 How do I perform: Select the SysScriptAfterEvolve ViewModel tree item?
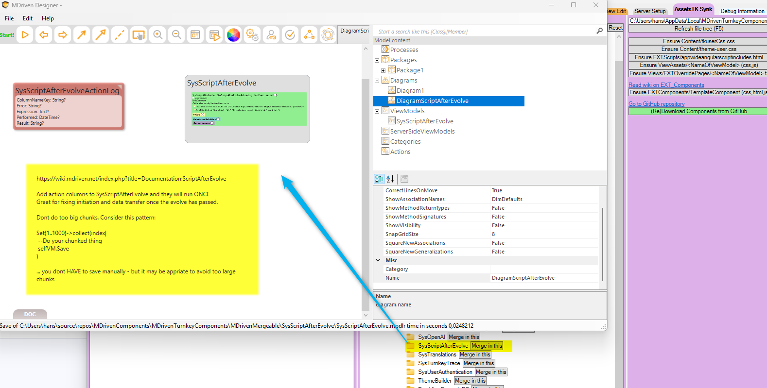(x=424, y=121)
